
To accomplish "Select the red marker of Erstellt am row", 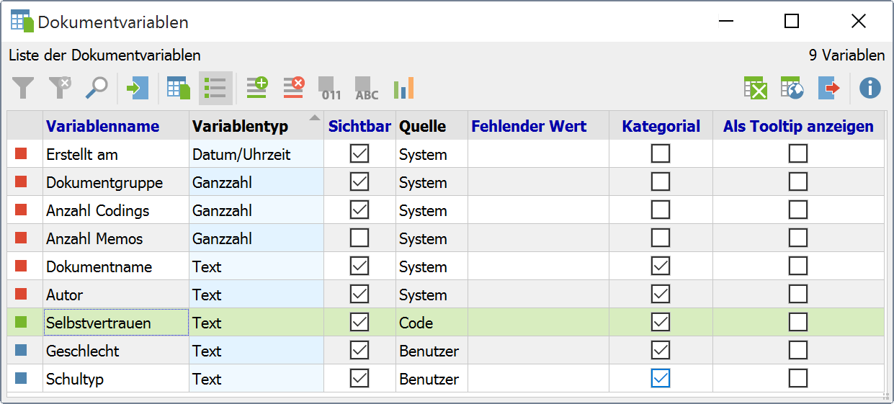I will point(21,153).
